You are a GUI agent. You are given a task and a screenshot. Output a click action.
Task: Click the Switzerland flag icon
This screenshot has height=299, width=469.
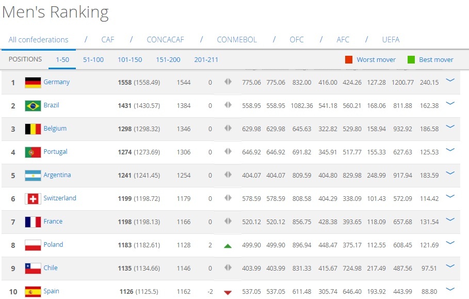(33, 199)
